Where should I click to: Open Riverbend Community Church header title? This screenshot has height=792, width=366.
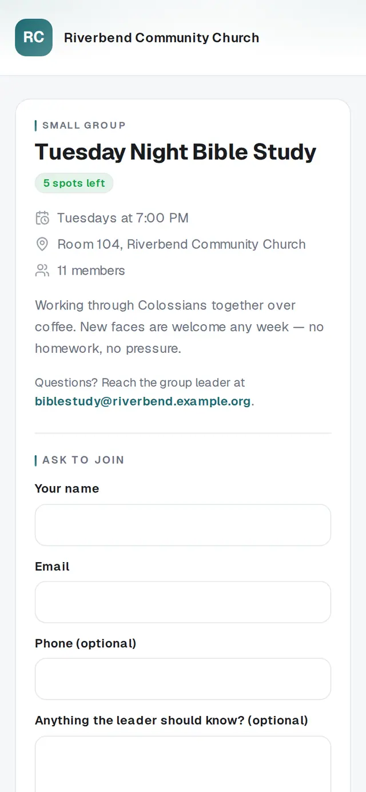tap(161, 38)
